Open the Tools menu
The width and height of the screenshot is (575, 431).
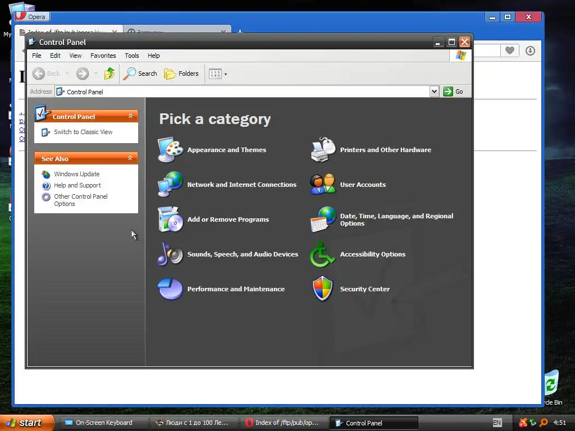[131, 56]
